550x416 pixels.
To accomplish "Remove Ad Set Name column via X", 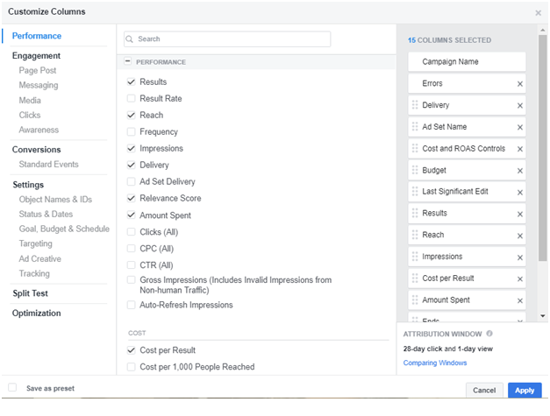I will coord(520,128).
